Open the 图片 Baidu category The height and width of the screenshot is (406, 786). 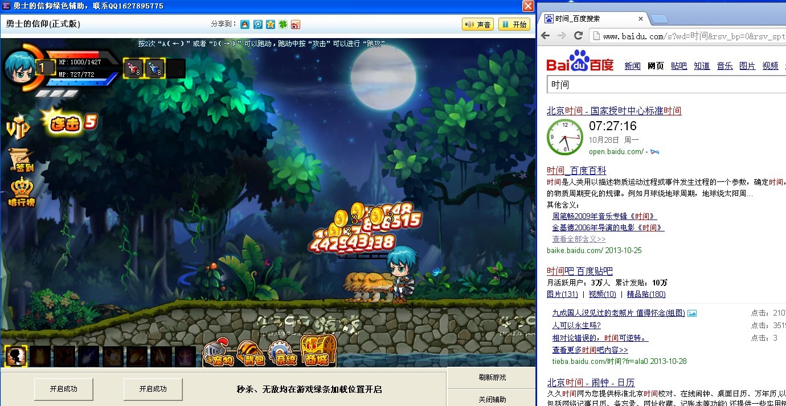pyautogui.click(x=747, y=66)
